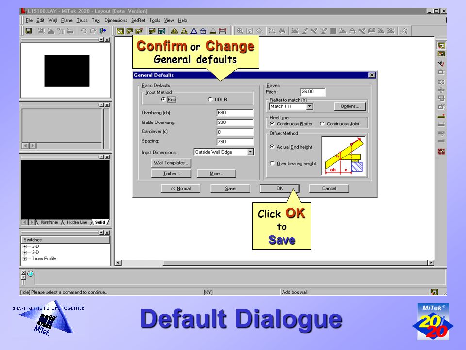This screenshot has height=350, width=466.
Task: Select Over bearing height offset method
Action: (272, 163)
